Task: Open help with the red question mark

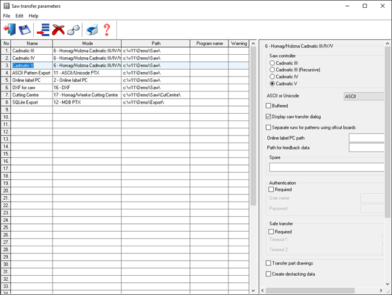Action: click(107, 29)
